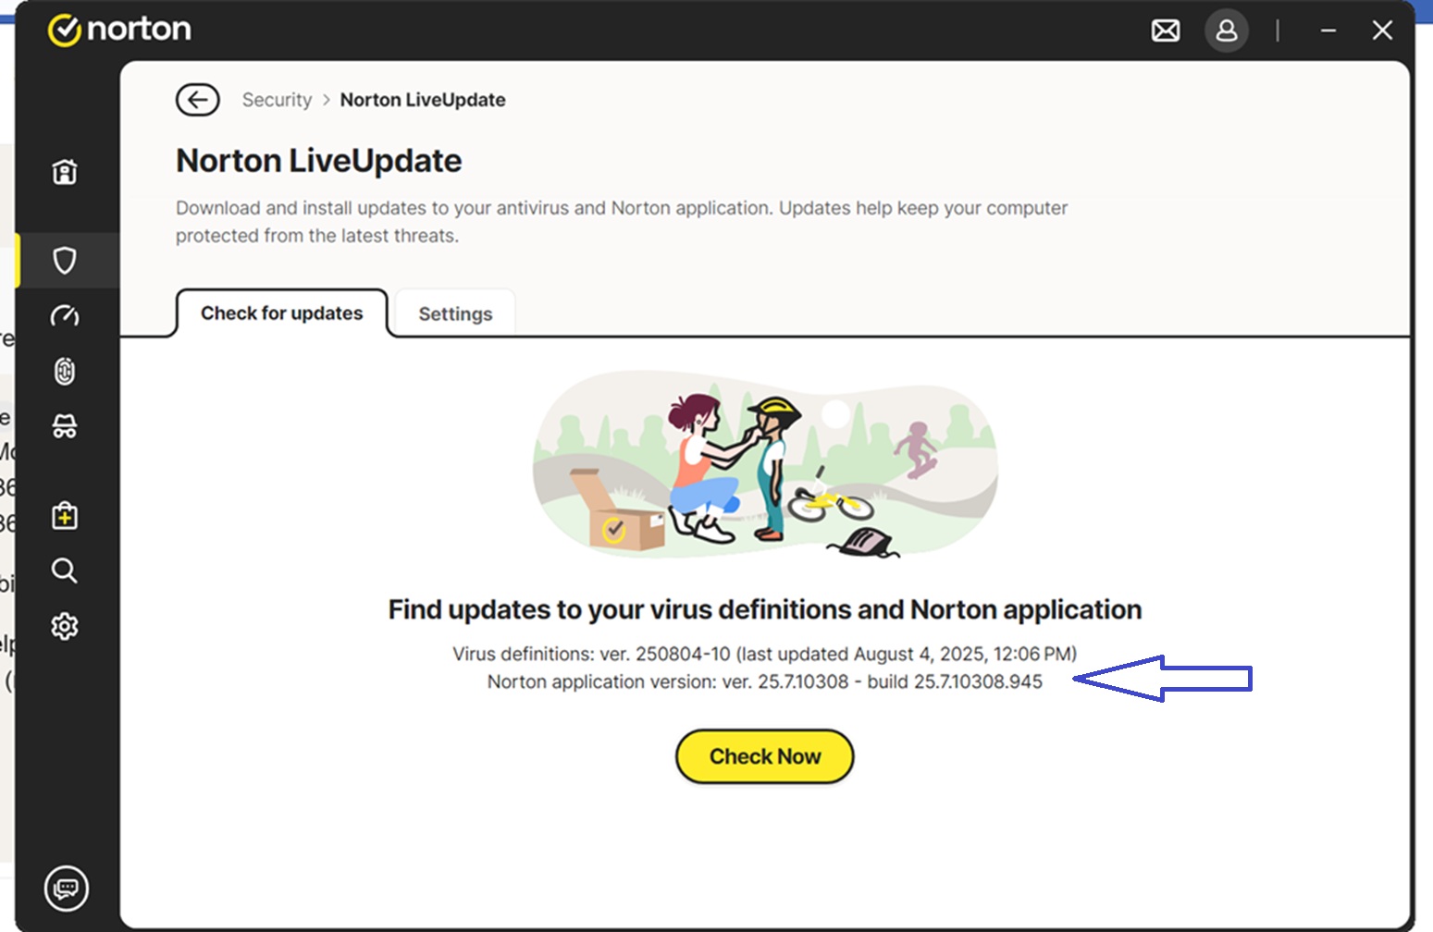
Task: Minimize the Norton window
Action: [1328, 31]
